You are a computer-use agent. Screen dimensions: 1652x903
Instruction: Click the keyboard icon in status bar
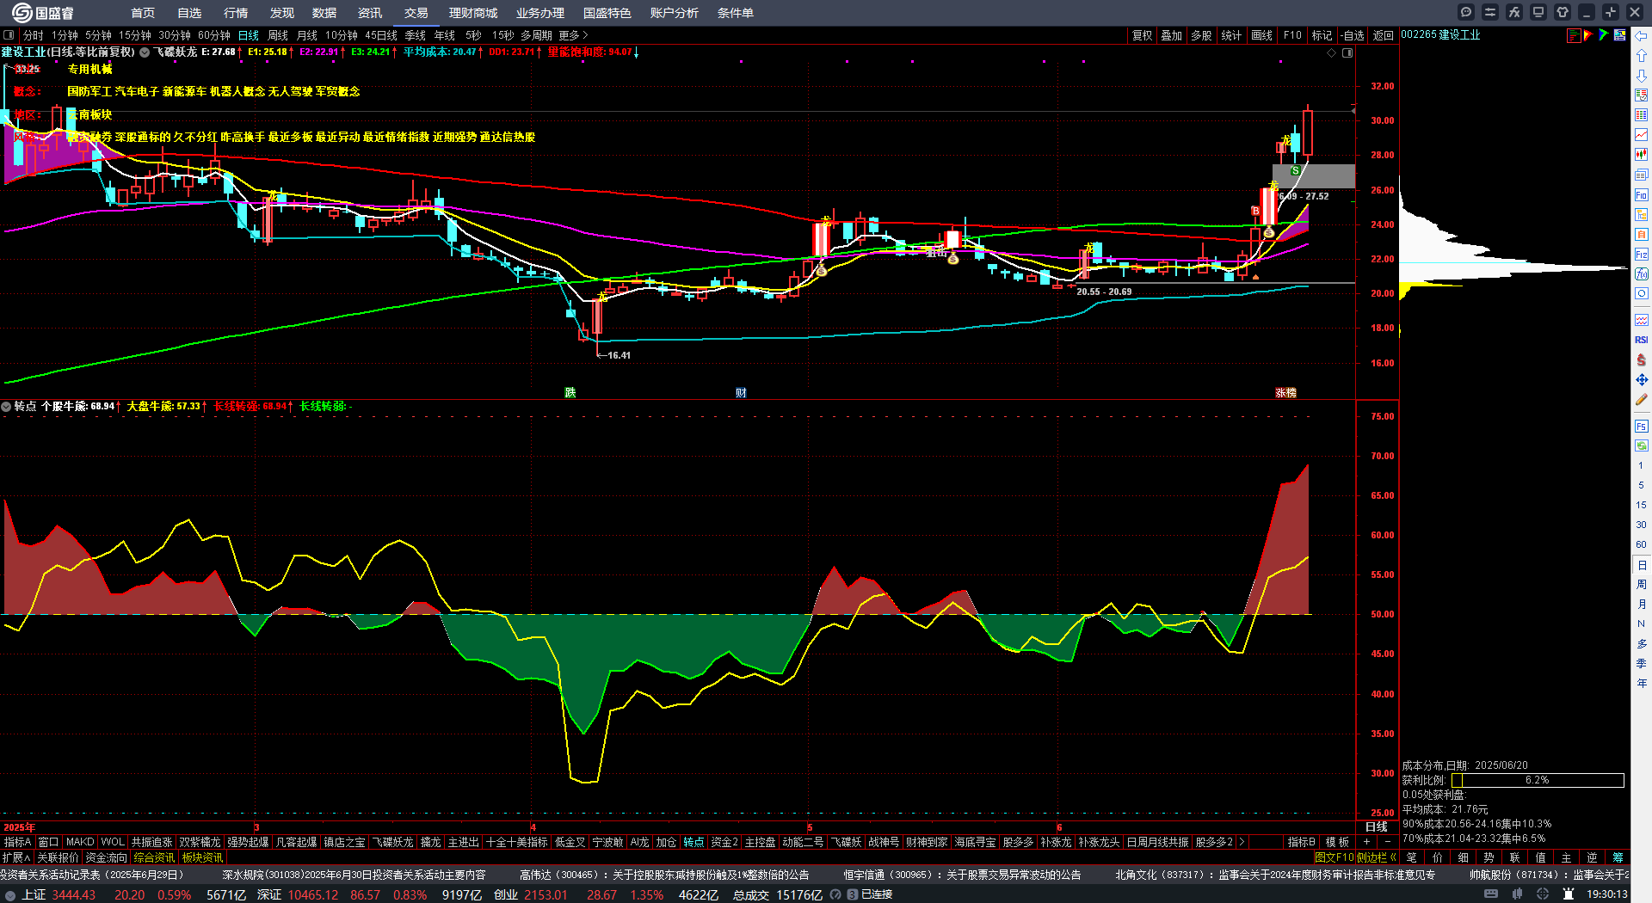[1491, 894]
